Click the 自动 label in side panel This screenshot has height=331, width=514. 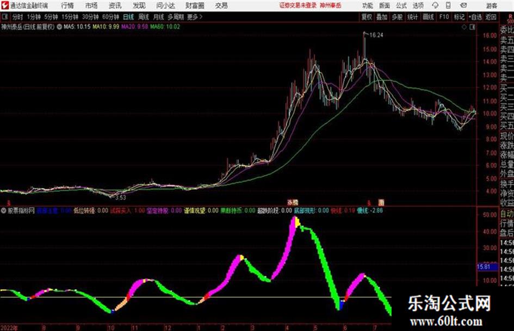pyautogui.click(x=507, y=214)
